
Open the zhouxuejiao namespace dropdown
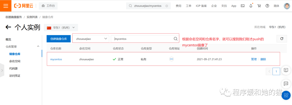click(x=91, y=39)
